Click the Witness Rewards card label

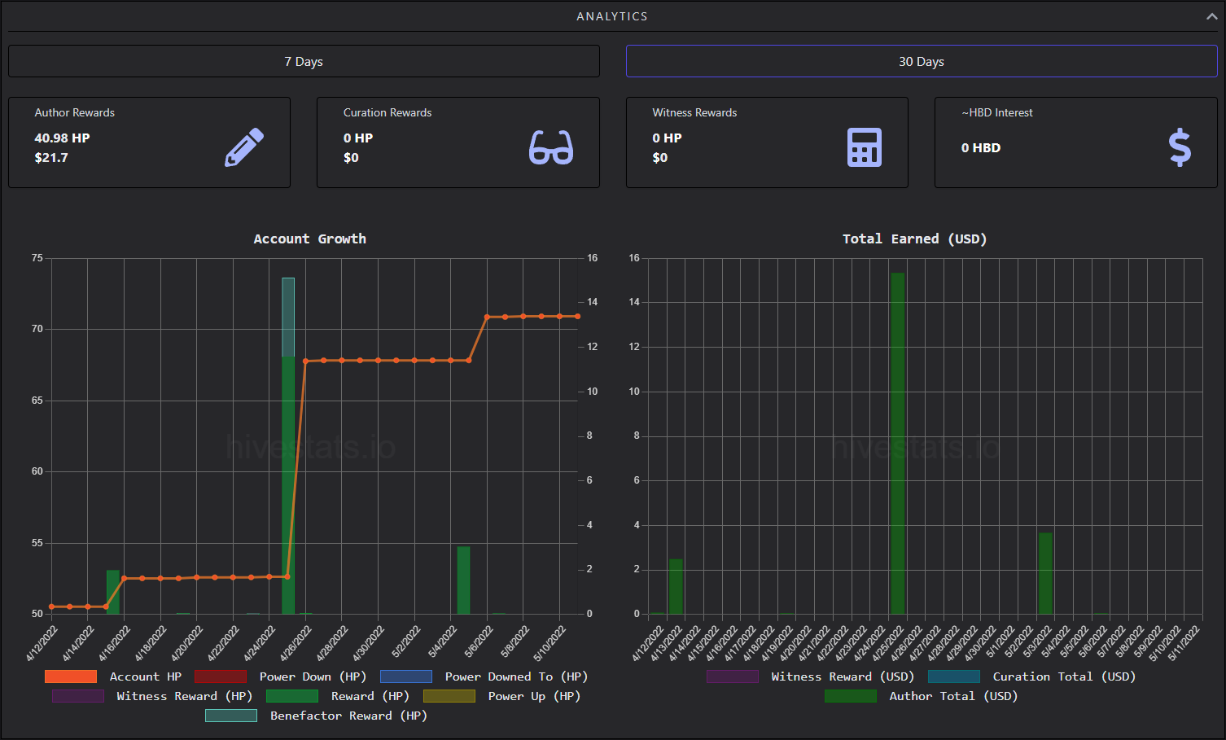click(694, 112)
